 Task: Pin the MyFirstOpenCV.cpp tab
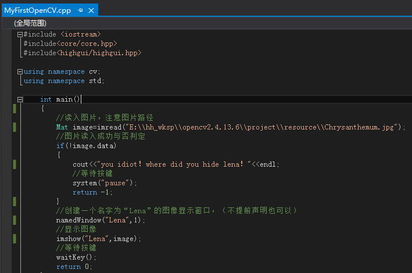coord(80,10)
